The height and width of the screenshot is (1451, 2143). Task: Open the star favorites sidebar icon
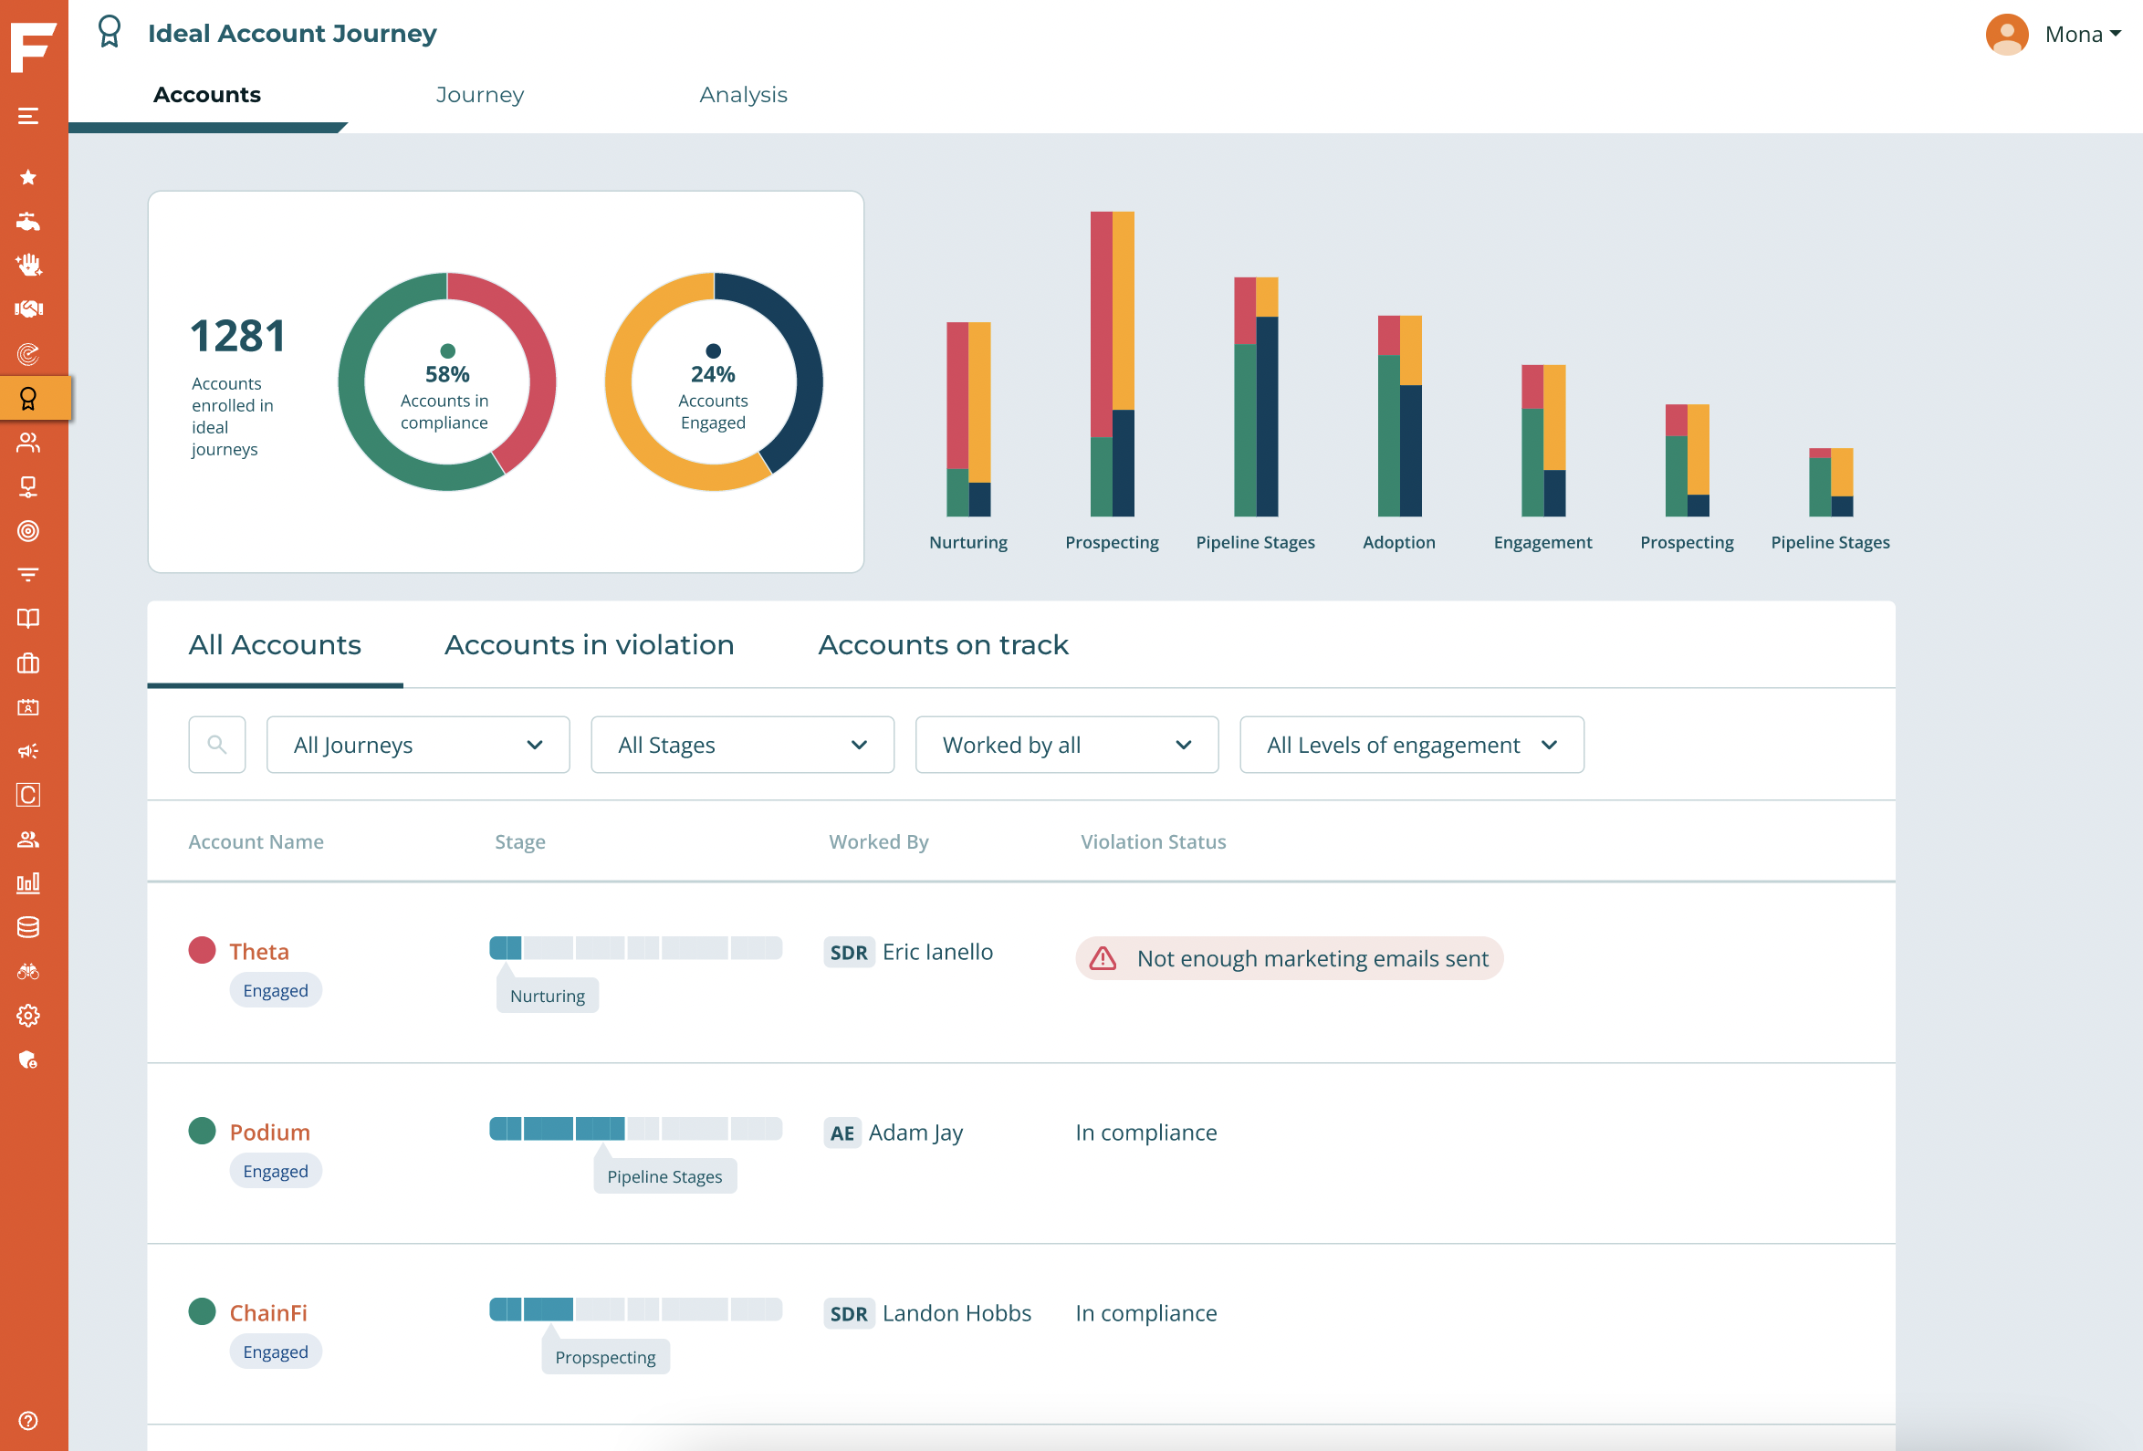(x=27, y=177)
